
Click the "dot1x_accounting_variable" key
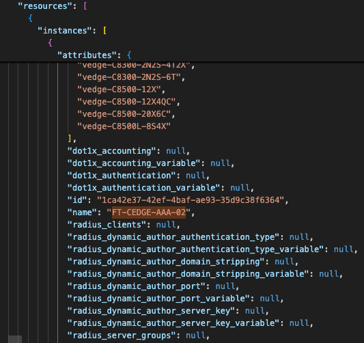coord(134,163)
